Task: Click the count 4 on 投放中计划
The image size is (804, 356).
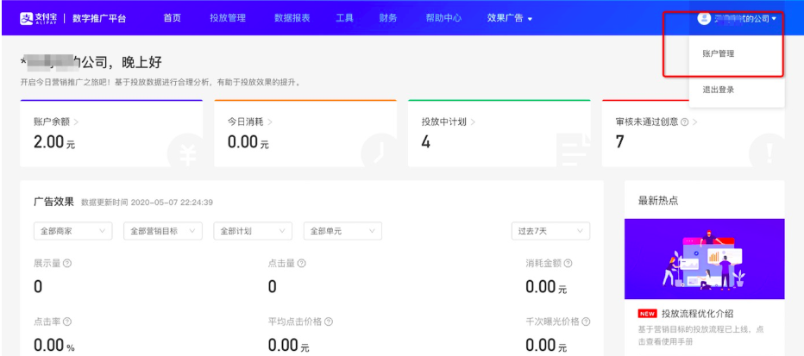Action: (425, 142)
